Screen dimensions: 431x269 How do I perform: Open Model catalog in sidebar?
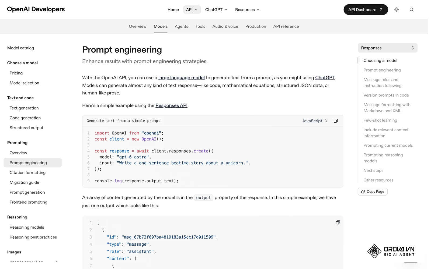pyautogui.click(x=21, y=48)
